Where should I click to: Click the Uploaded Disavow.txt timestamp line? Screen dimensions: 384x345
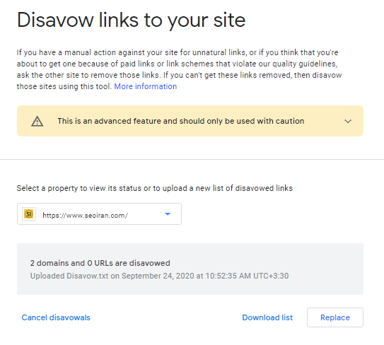[159, 276]
